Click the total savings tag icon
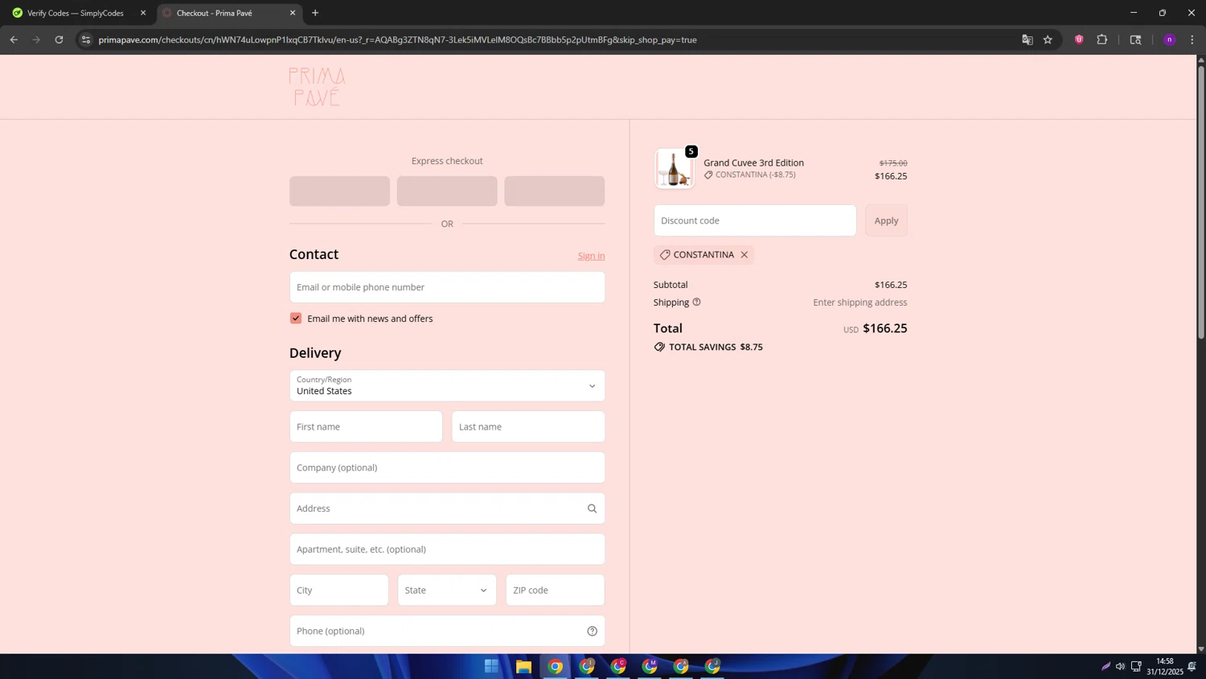Screen dimensions: 1206x679 coord(659,347)
